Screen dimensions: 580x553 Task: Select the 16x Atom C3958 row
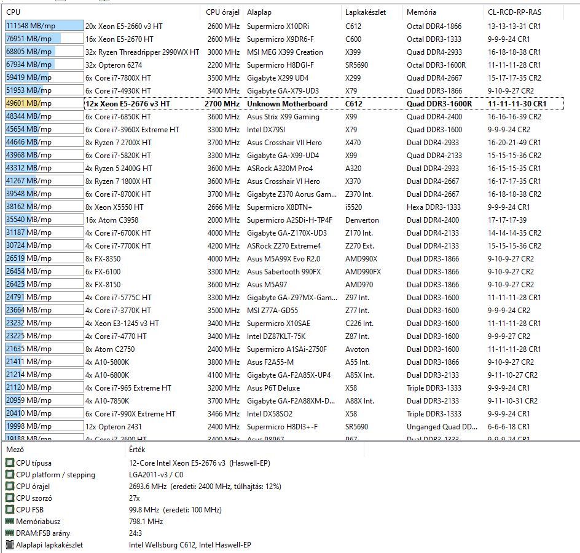284,220
